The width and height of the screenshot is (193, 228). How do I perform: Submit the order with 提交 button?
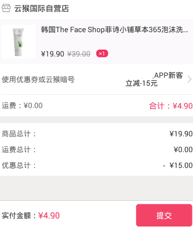point(164,215)
